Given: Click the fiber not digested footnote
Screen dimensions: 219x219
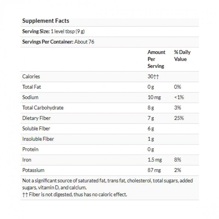Looking at the screenshot, I should point(75,195).
